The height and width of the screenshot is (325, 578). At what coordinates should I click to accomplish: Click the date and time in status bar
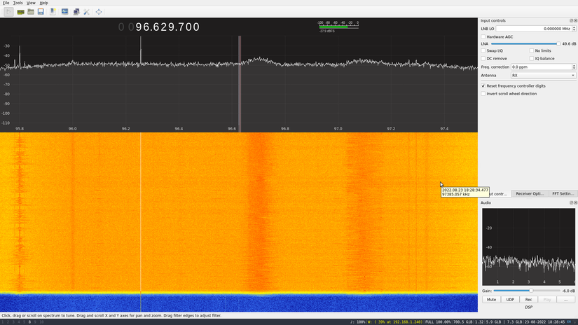point(544,322)
